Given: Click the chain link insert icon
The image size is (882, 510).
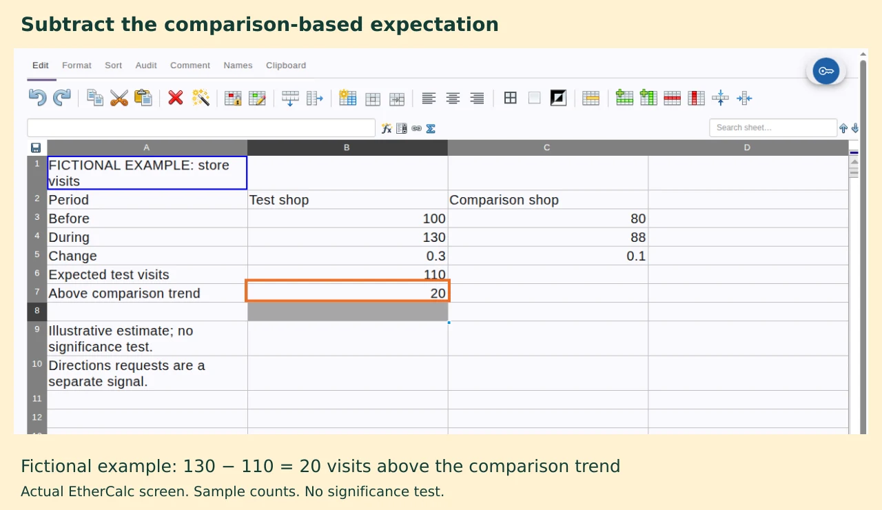Looking at the screenshot, I should click(417, 128).
